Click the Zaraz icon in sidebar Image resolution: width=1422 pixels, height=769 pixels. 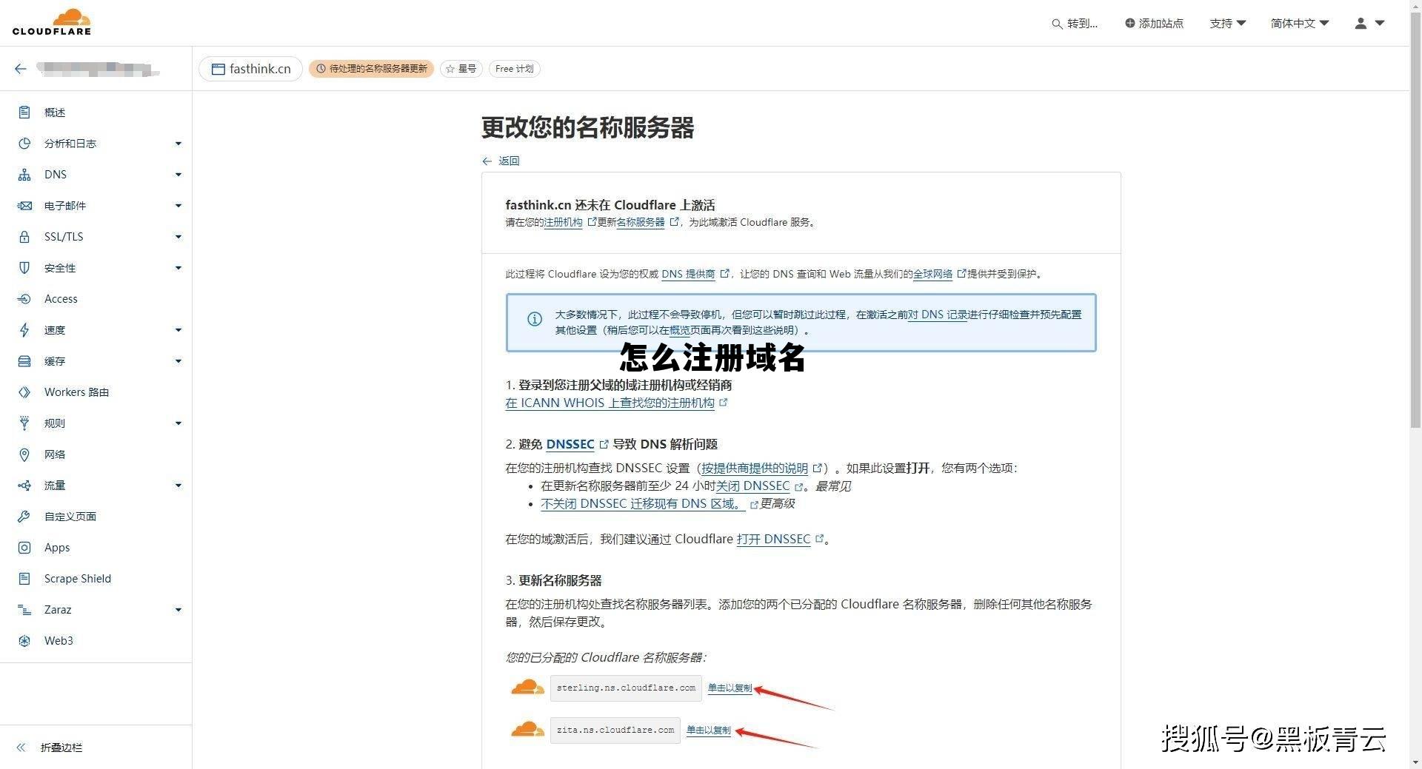(24, 610)
